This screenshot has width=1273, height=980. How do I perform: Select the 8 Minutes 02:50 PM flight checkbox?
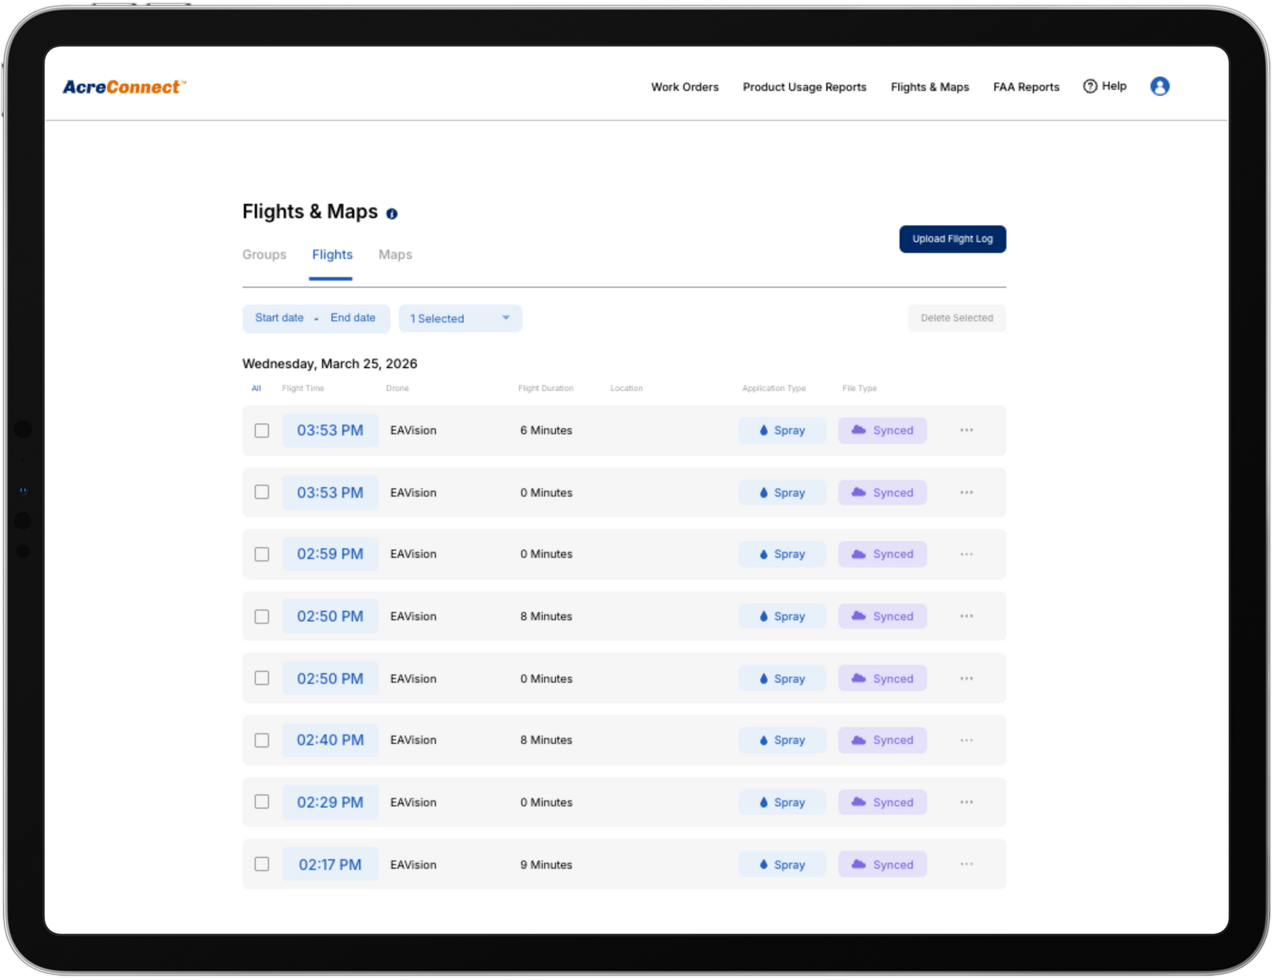point(262,617)
